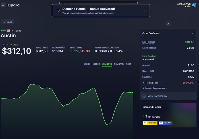Click the HOA NFT bonus badge
199x139 pixels.
165,123
